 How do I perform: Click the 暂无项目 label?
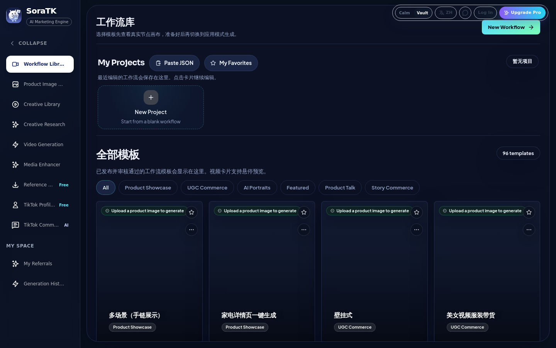(x=522, y=61)
